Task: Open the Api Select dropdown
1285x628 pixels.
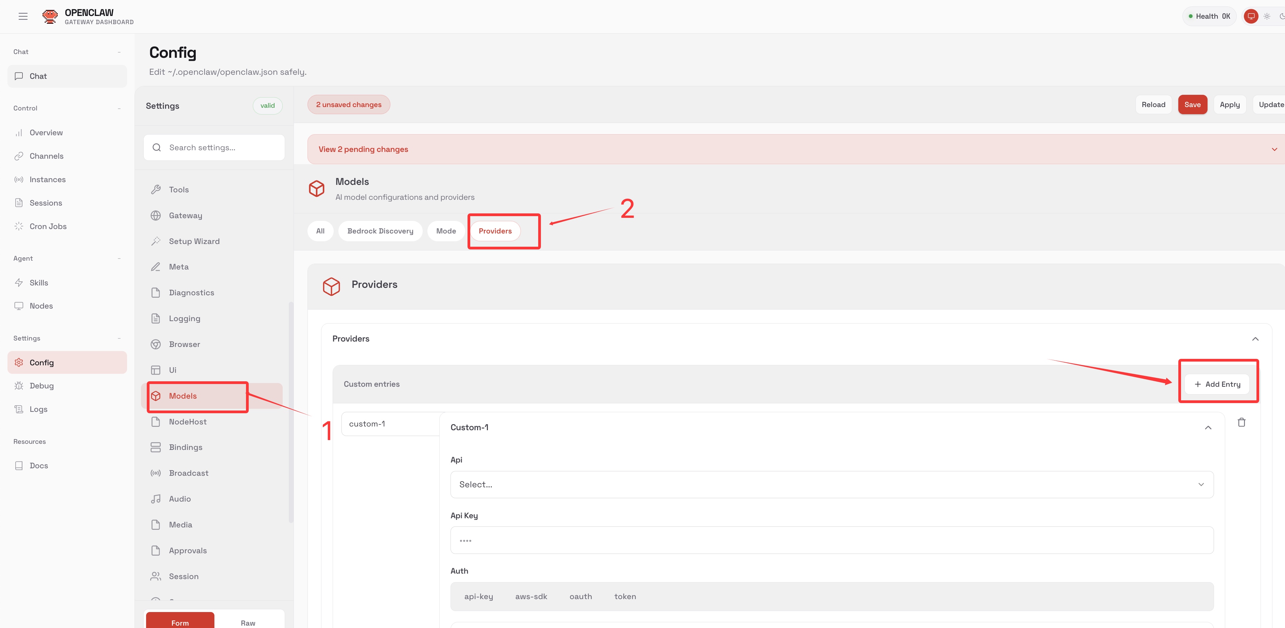Action: pos(831,484)
